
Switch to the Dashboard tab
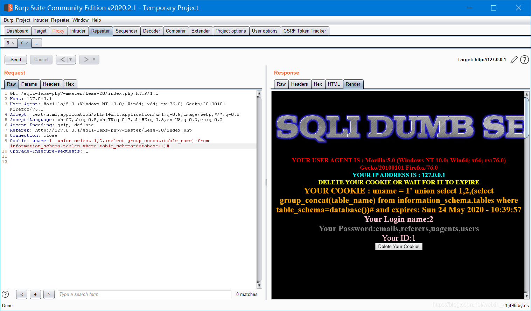click(x=18, y=31)
